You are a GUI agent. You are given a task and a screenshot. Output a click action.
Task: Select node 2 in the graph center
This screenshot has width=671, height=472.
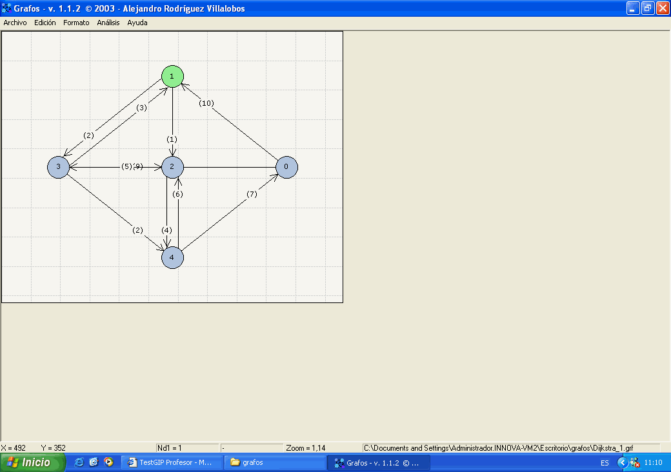172,167
